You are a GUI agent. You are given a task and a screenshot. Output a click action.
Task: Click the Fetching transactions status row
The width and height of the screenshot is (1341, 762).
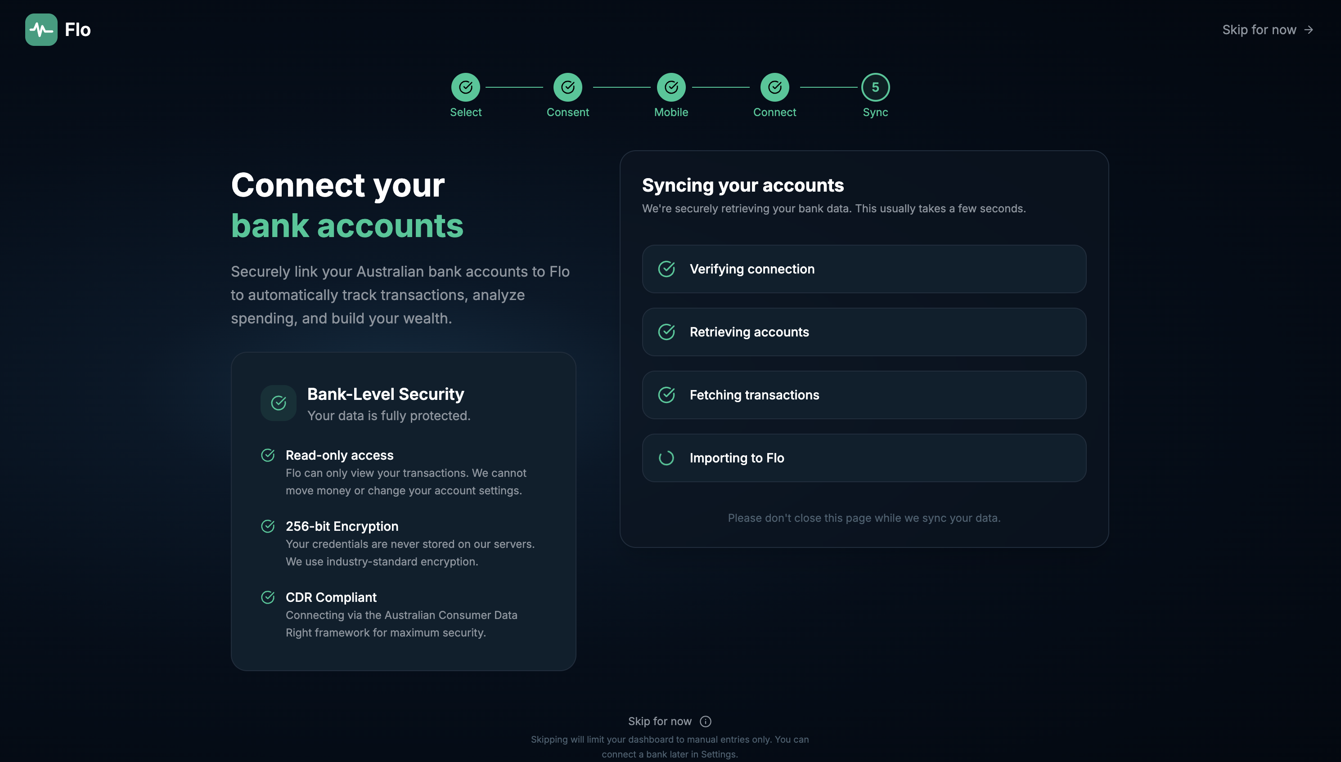pyautogui.click(x=864, y=395)
